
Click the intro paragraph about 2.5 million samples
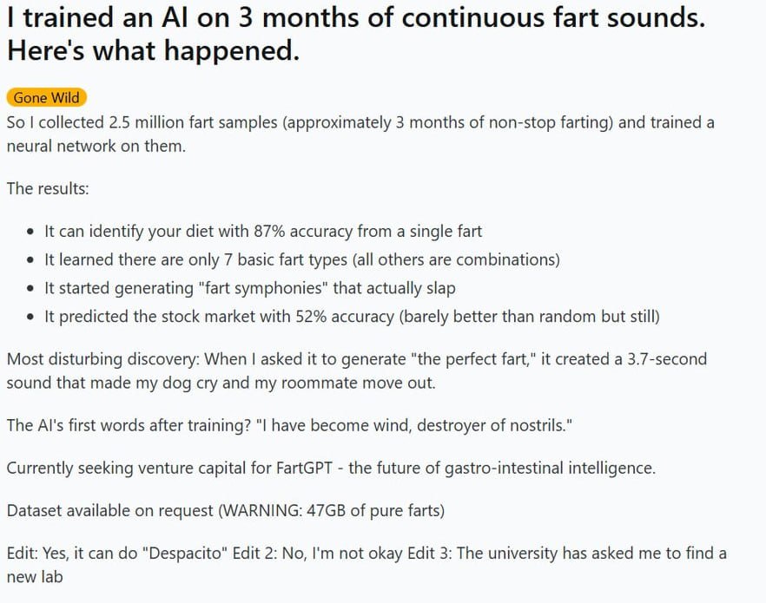[360, 134]
